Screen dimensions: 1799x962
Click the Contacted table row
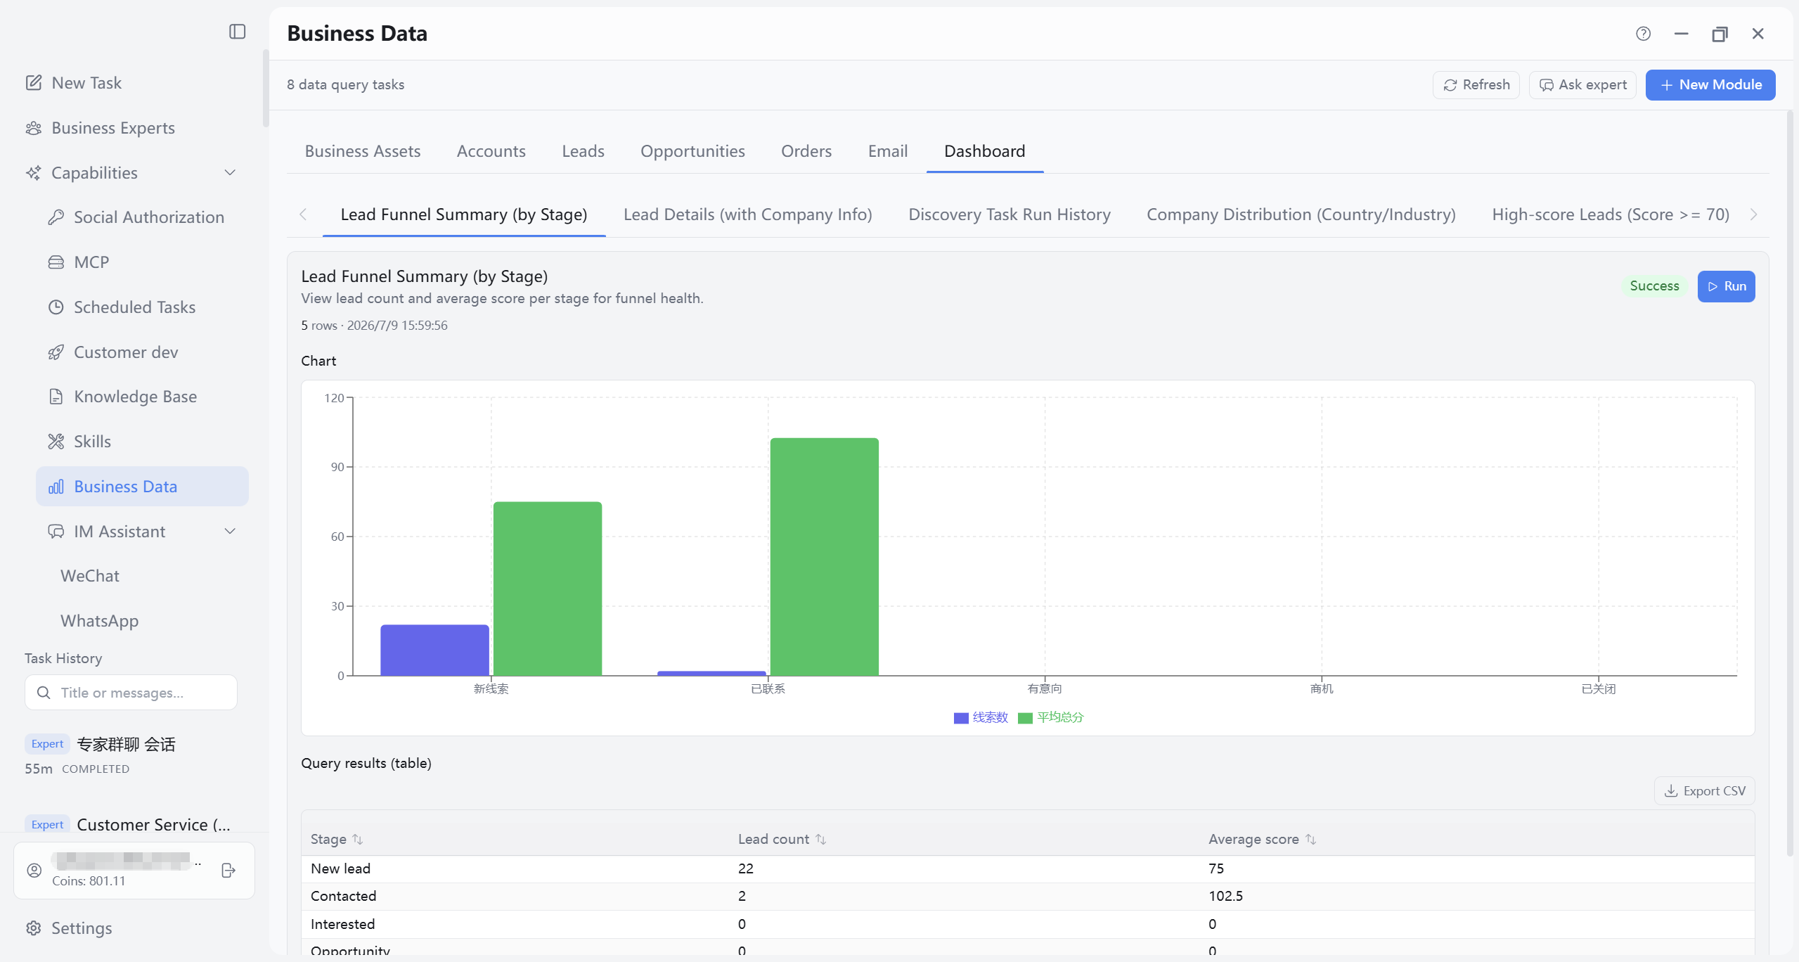pos(1028,897)
